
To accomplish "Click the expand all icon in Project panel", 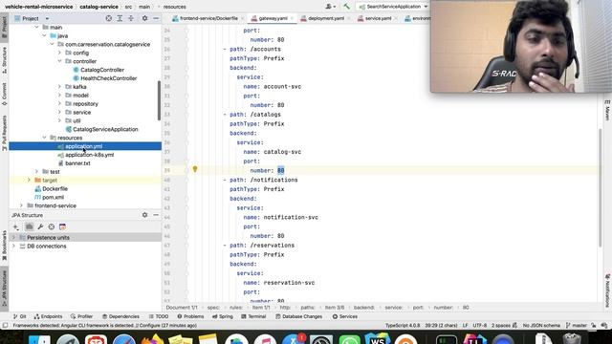I will [x=120, y=18].
